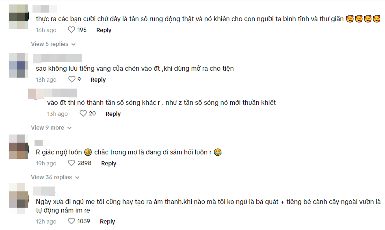The height and width of the screenshot is (230, 385).
Task: Expand View 36 replies
Action: tap(55, 177)
